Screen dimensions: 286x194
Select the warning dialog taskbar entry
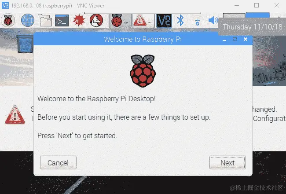click(x=143, y=21)
